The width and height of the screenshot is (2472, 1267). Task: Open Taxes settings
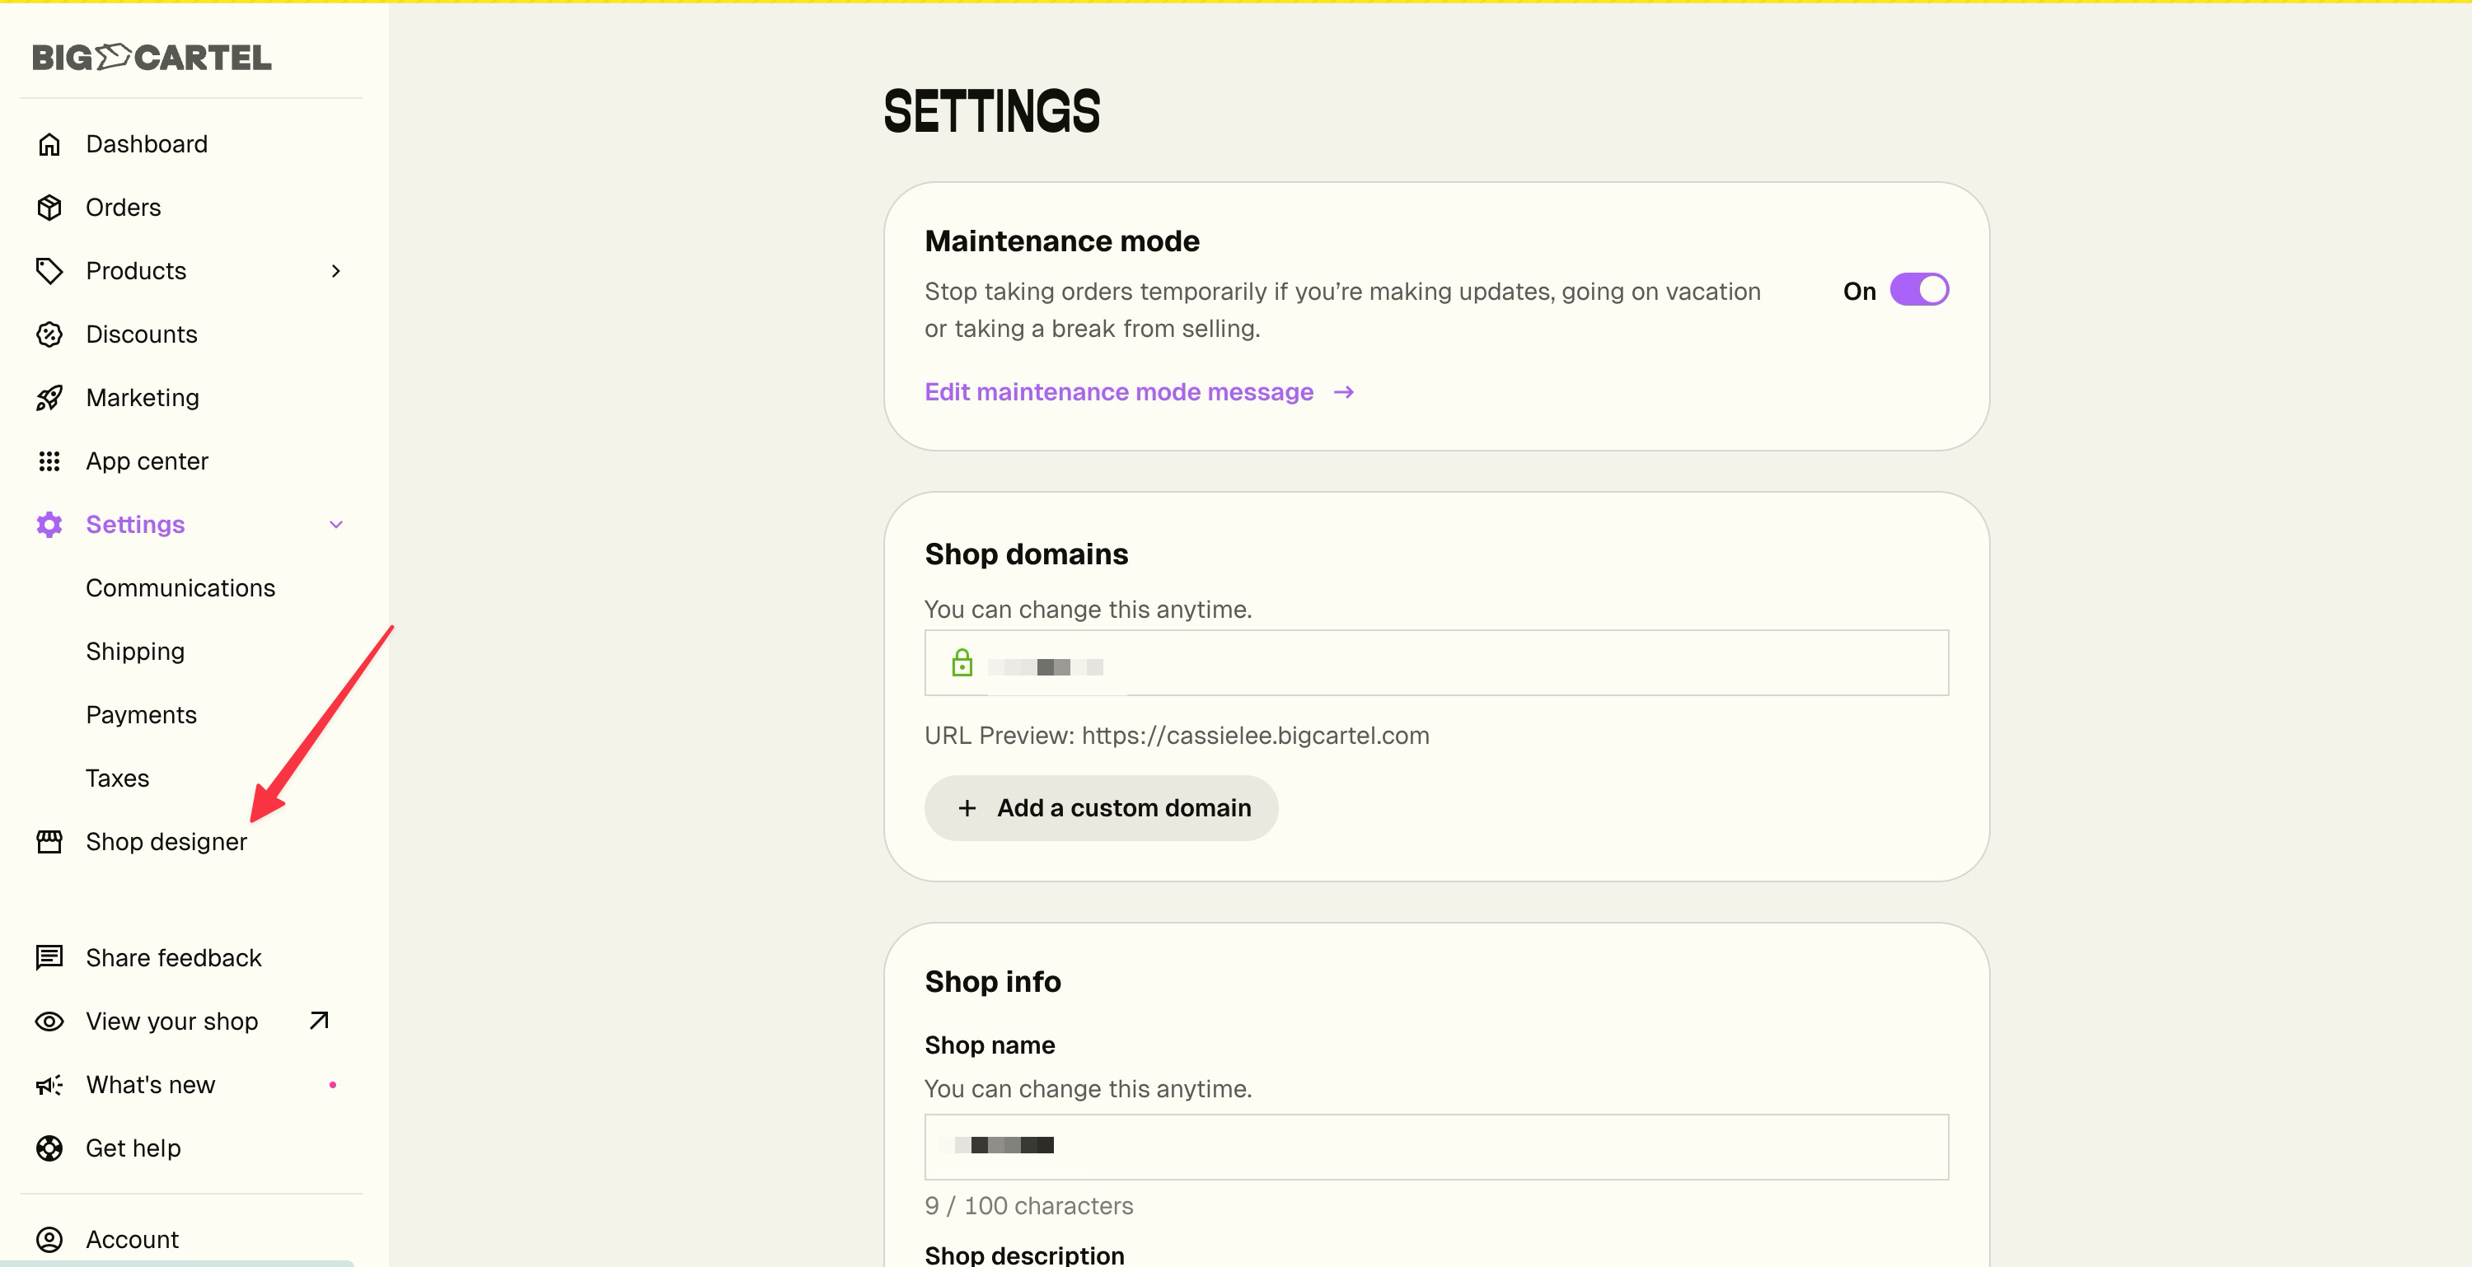coord(117,778)
